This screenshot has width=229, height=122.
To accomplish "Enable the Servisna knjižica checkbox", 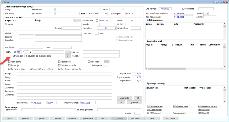I will [9, 69].
